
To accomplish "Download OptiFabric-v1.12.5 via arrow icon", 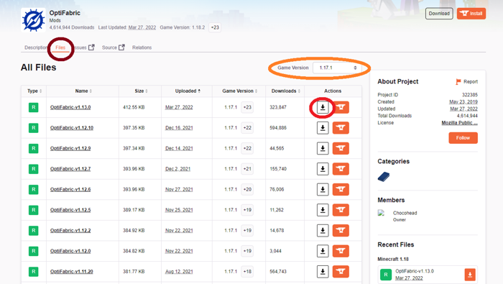I will click(x=323, y=210).
